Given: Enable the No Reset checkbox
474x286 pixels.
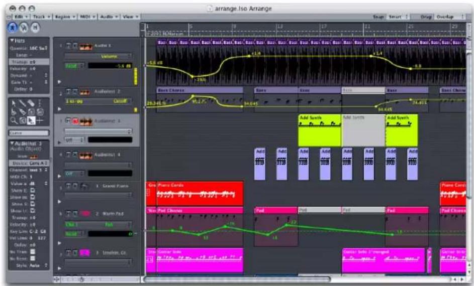Looking at the screenshot, I should [x=33, y=258].
